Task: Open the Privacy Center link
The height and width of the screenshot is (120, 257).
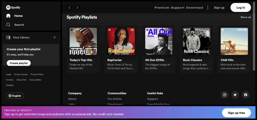Action: (x=21, y=74)
